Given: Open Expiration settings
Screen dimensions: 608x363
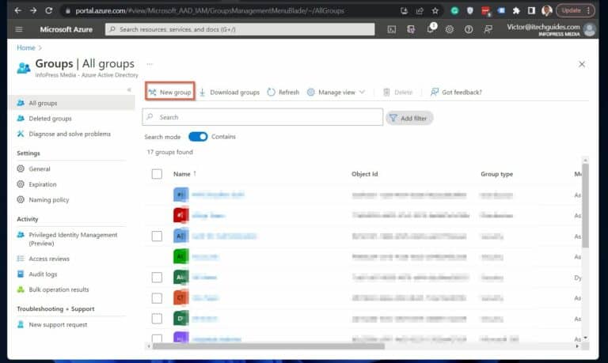Looking at the screenshot, I should [x=42, y=184].
